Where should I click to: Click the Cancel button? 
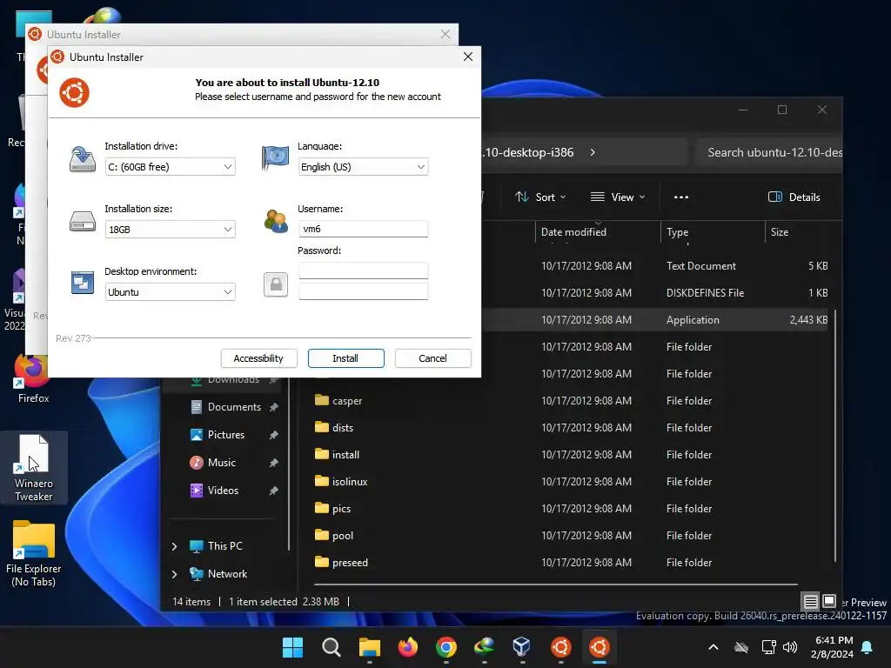tap(433, 358)
